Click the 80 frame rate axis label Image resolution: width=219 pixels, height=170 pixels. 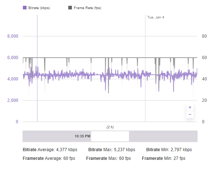204,36
